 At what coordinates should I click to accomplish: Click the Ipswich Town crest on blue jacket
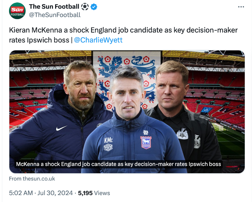point(146,142)
